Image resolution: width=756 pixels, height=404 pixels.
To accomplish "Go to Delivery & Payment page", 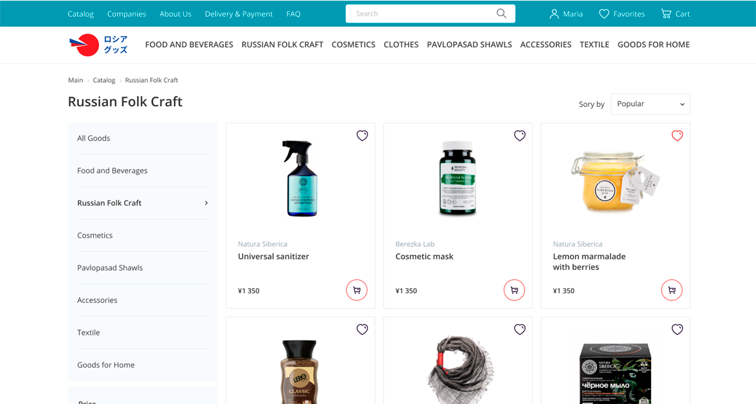I will pos(239,14).
